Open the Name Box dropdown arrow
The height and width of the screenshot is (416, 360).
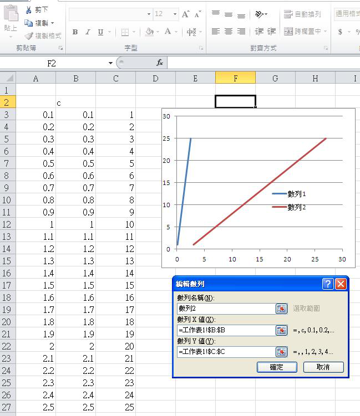click(110, 63)
